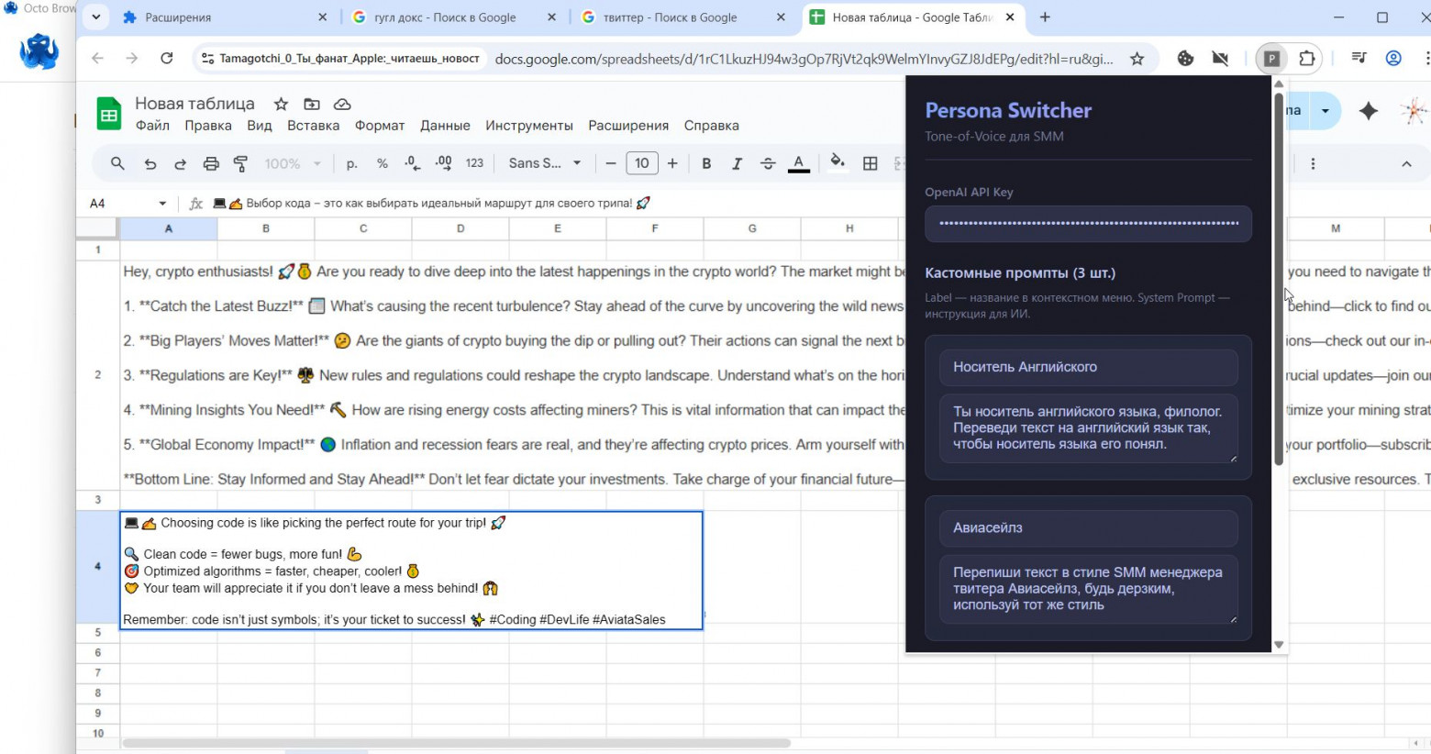Click the Undo arrow in the toolbar
The image size is (1431, 754).
[x=150, y=163]
